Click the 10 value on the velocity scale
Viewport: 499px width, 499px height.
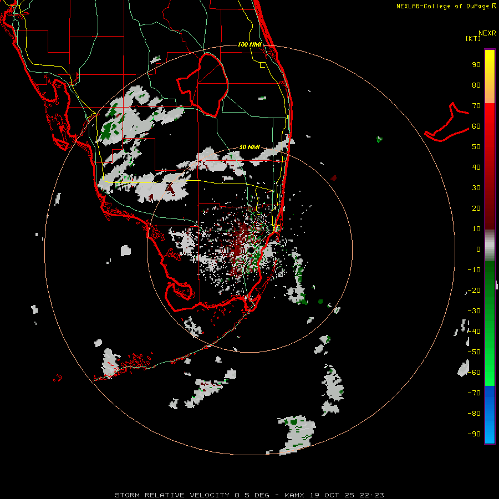click(476, 229)
